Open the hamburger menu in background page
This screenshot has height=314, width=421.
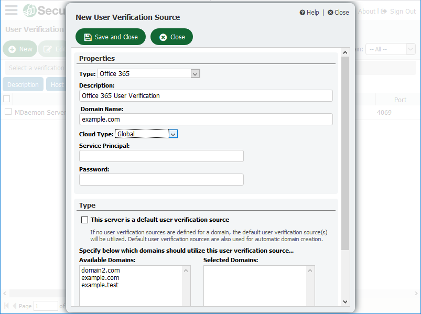point(12,10)
